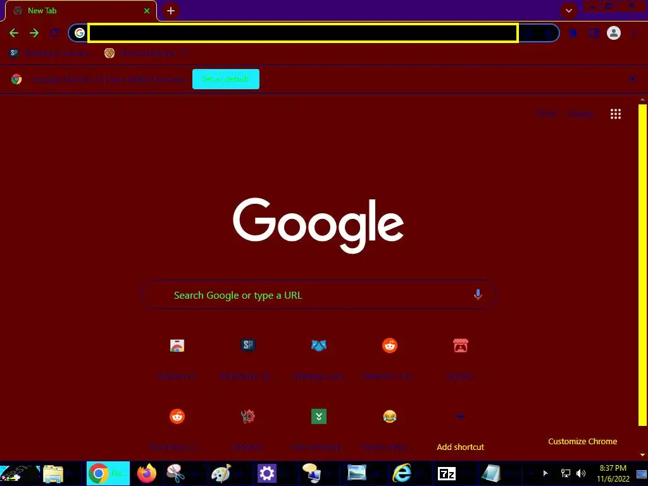
Task: Open File Explorer from the taskbar
Action: coord(53,473)
